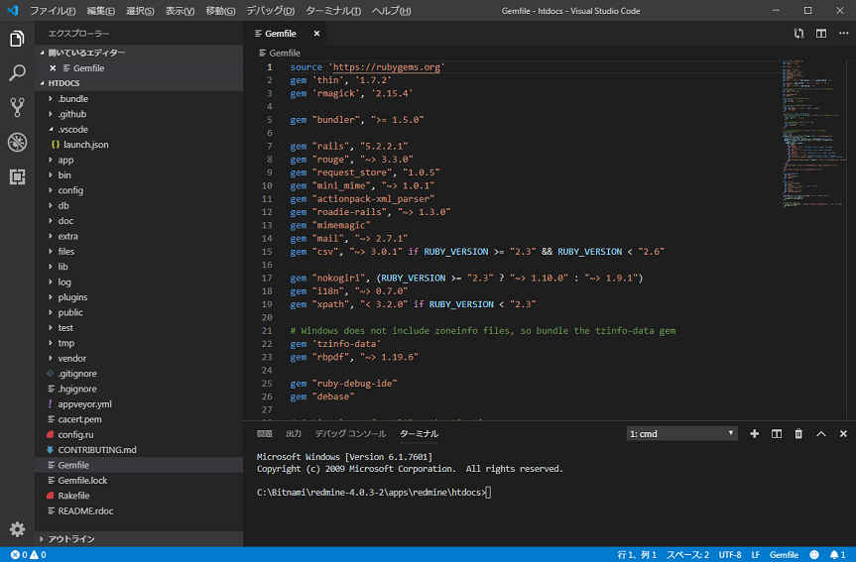Open the editor more actions menu
The image size is (856, 562).
pos(843,34)
